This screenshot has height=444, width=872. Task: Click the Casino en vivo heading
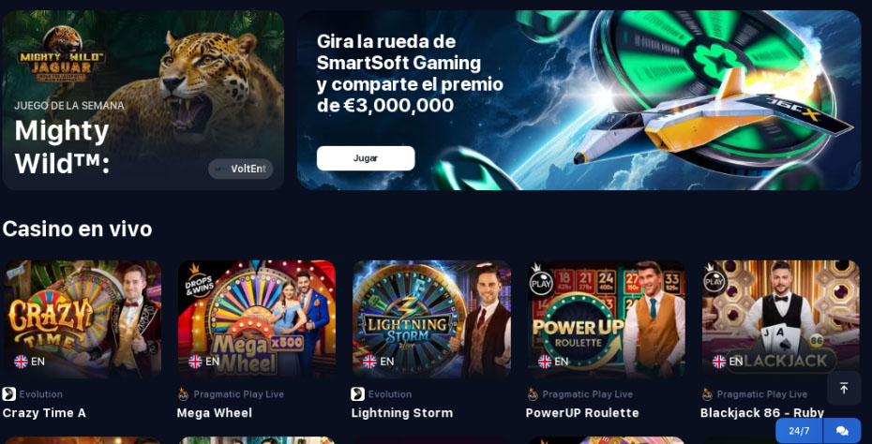coord(77,229)
